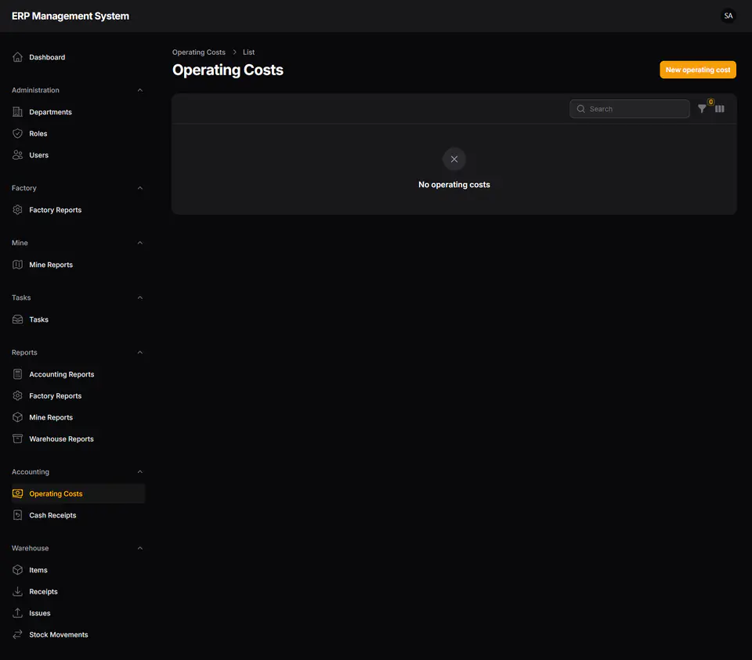Focus the Search input field
Screen dimensions: 752x660
(x=629, y=109)
